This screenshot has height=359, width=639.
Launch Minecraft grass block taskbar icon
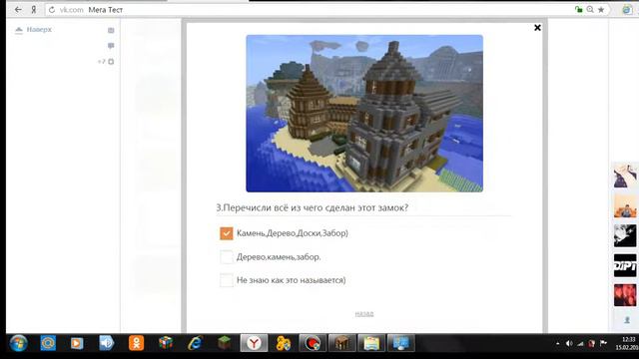(x=224, y=343)
